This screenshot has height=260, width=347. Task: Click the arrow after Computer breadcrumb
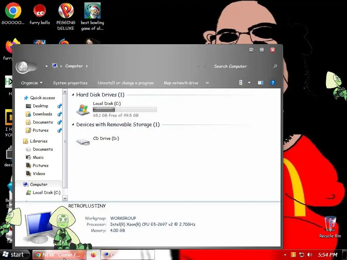[87, 66]
